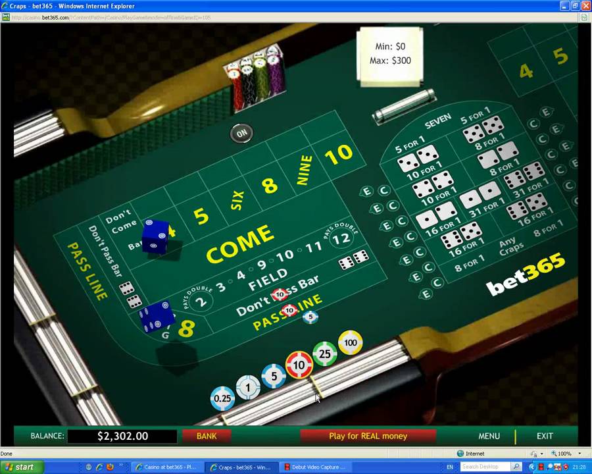Place a bet on point number 8
Image resolution: width=592 pixels, height=474 pixels.
click(270, 185)
